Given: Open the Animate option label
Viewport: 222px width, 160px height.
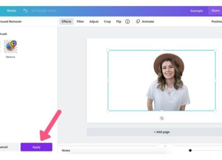Looking at the screenshot, I should 148,21.
